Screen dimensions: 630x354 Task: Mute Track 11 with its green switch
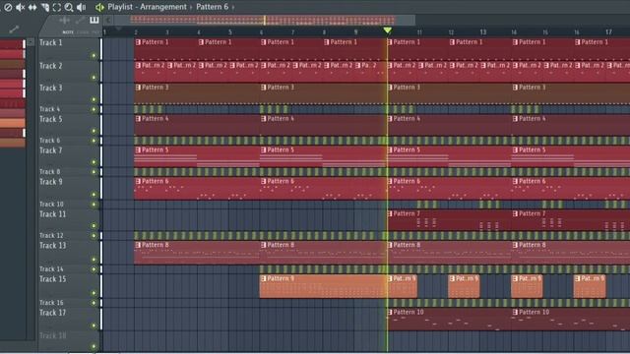(x=94, y=226)
